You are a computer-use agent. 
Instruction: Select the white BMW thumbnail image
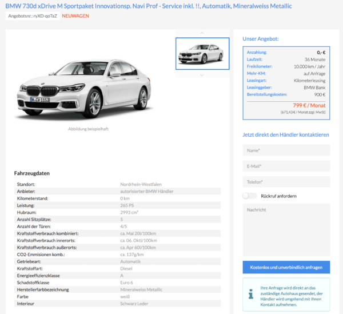[202, 54]
